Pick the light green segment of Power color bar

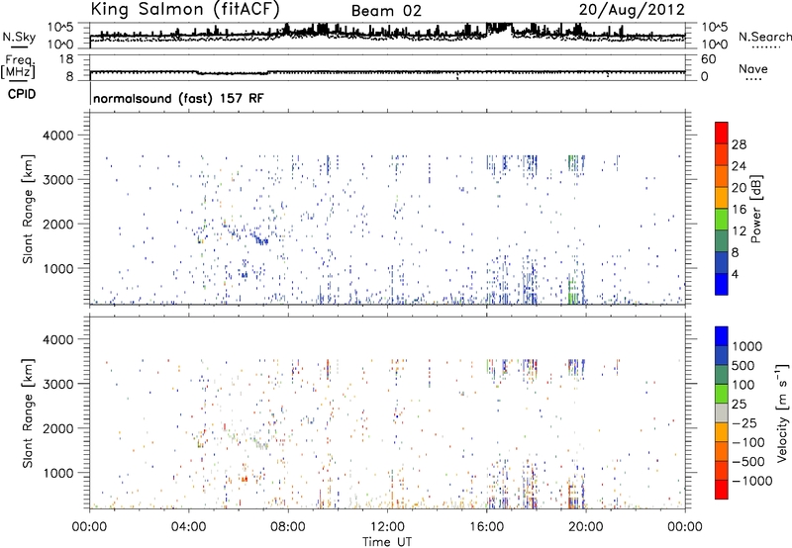coord(722,220)
